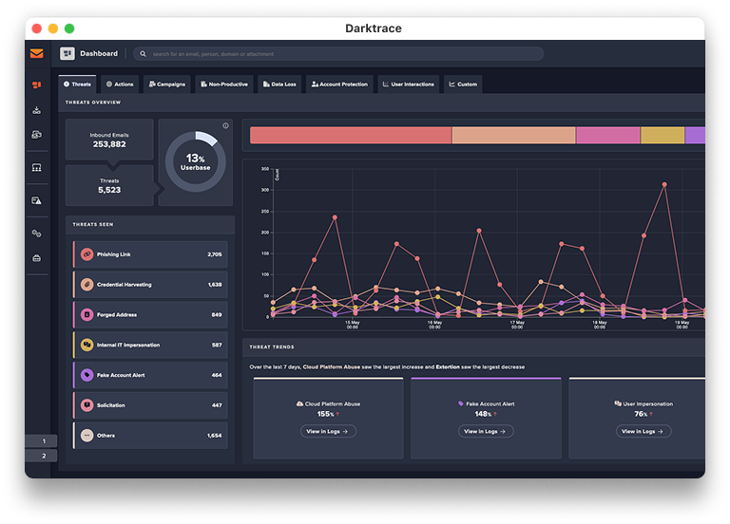Click the tag icon beside Fake Account Alert trend

461,403
